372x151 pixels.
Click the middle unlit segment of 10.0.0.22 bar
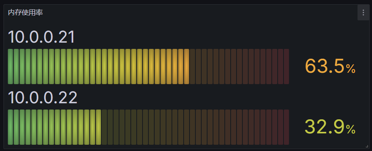[192, 127]
